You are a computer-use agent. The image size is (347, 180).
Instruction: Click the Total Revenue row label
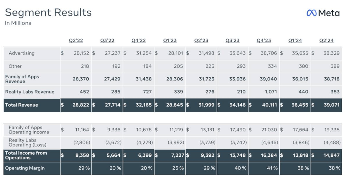[21, 105]
